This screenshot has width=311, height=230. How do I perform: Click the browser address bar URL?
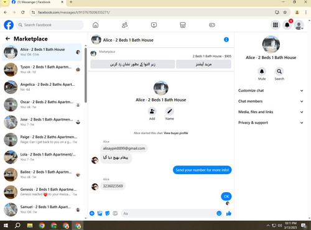[x=74, y=12]
